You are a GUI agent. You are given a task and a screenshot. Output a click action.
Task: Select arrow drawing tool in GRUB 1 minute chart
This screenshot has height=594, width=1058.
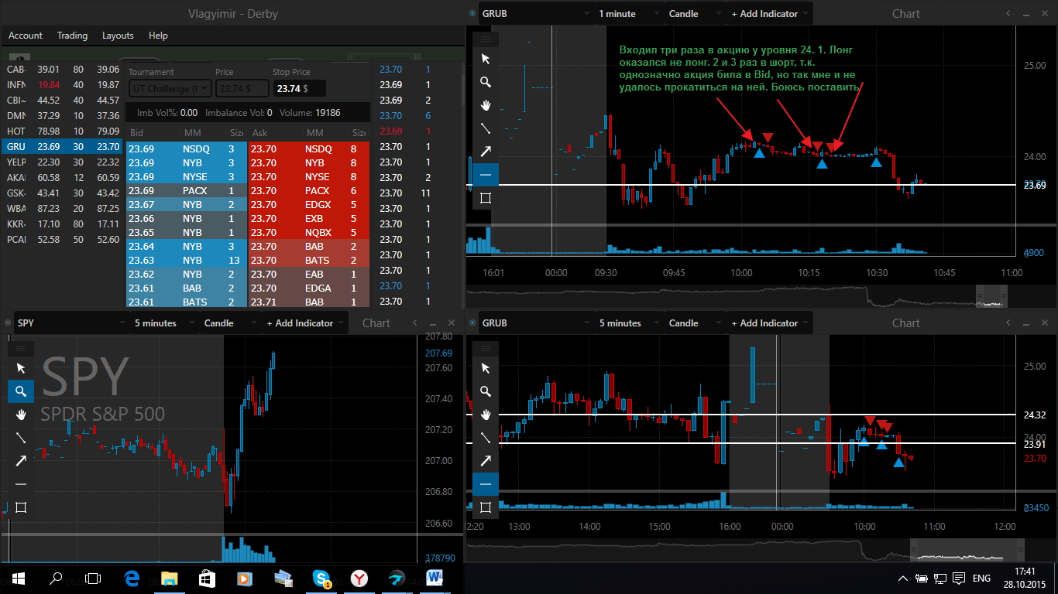[486, 152]
